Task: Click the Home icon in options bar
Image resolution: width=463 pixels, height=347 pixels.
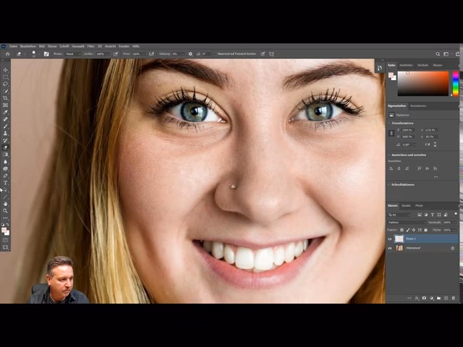Action: pos(7,53)
